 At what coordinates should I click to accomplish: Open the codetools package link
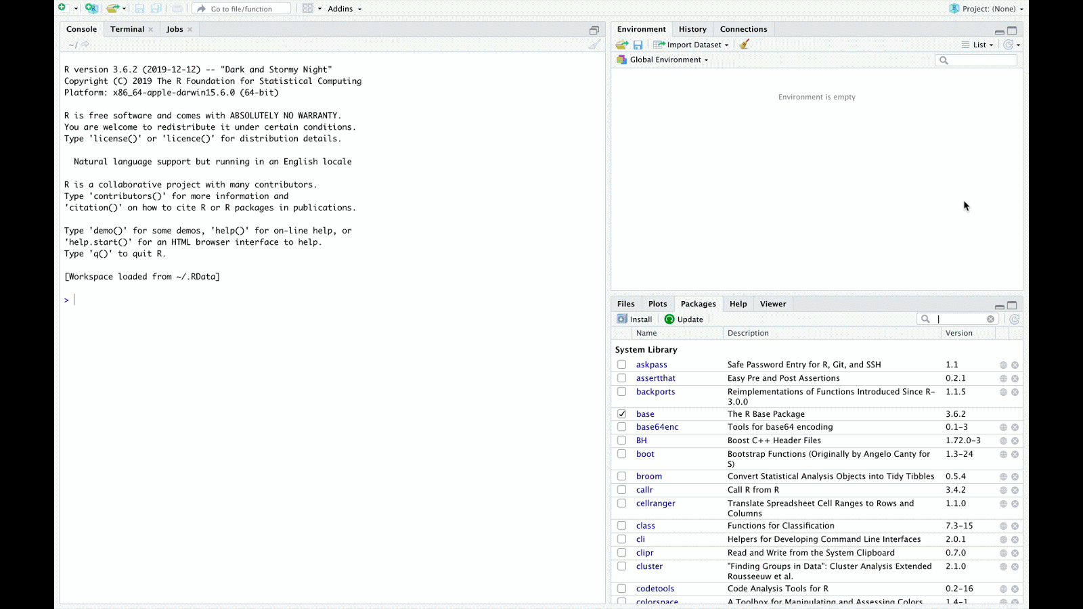pos(655,589)
